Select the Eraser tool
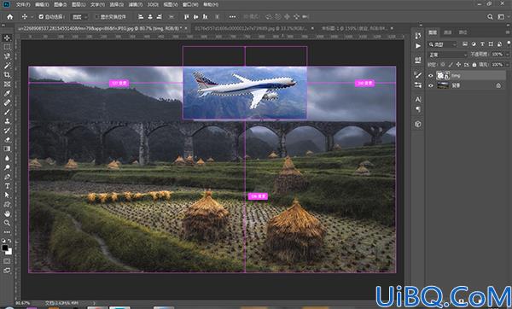Image resolution: width=512 pixels, height=309 pixels. pyautogui.click(x=7, y=139)
